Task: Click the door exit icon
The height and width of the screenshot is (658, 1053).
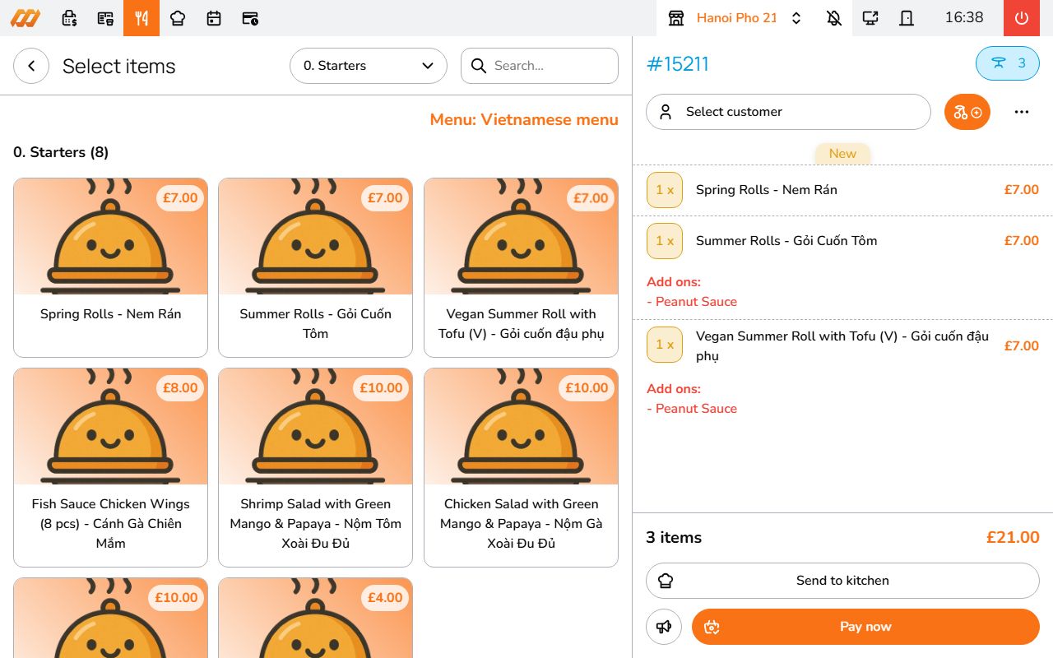Action: point(907,18)
